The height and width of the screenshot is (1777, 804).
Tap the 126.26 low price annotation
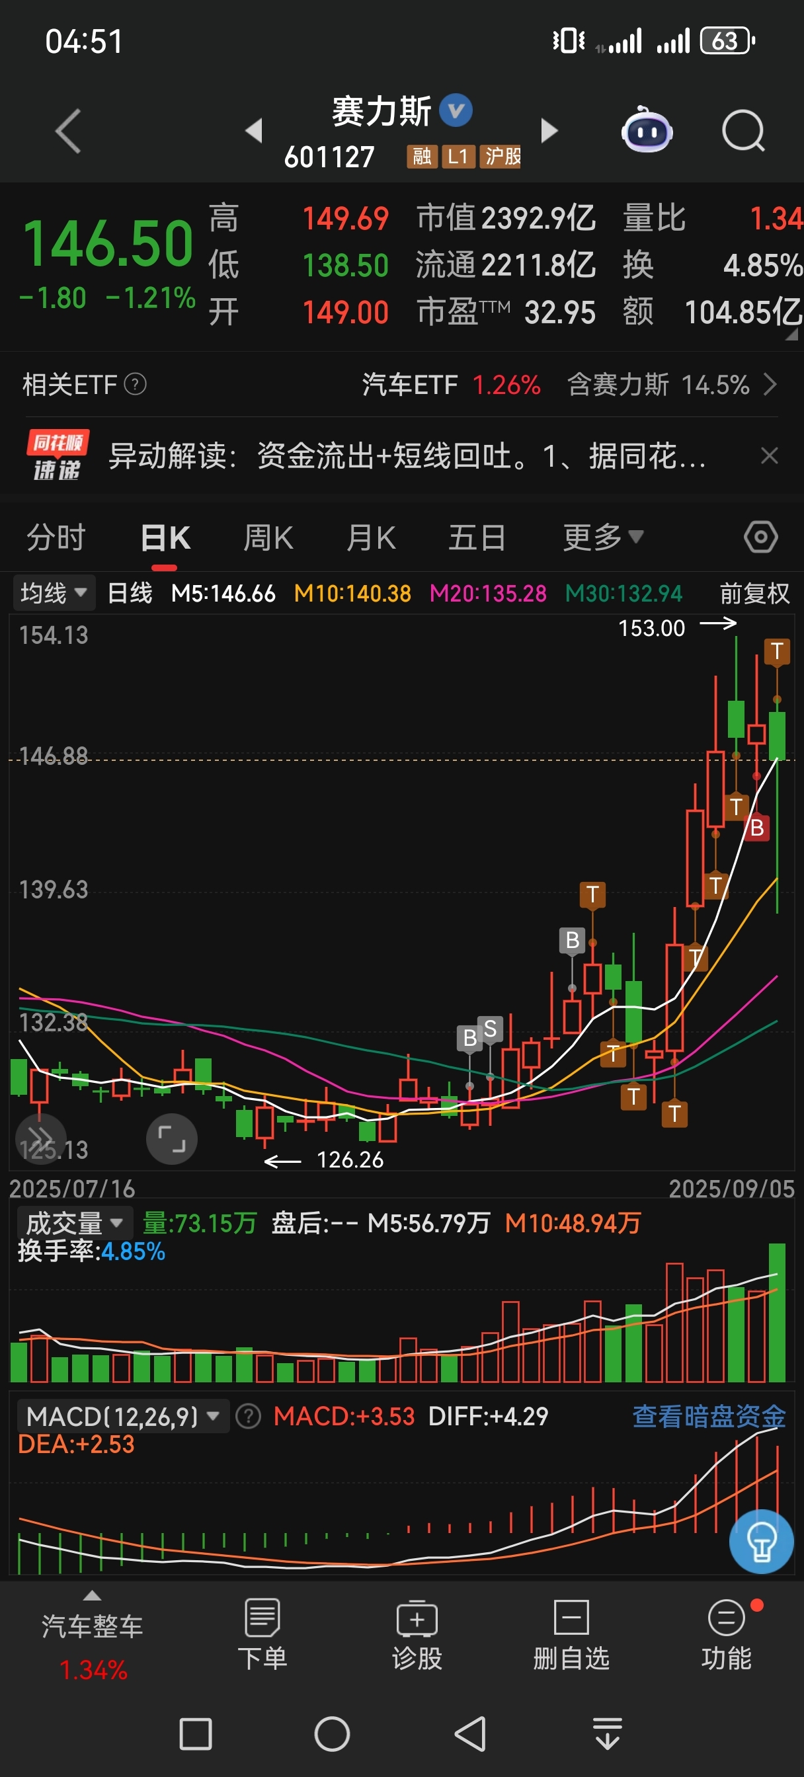(350, 1160)
